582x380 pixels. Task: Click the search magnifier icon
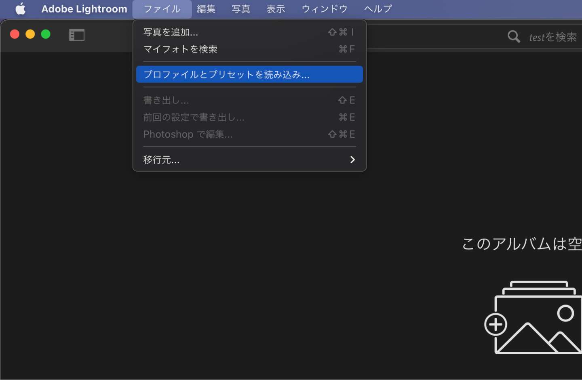[514, 37]
